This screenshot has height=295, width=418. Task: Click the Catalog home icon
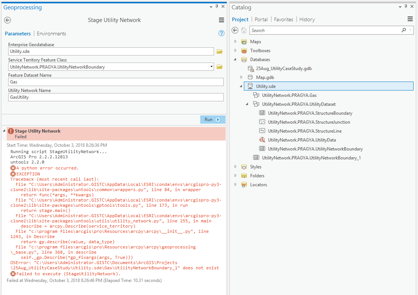click(244, 31)
